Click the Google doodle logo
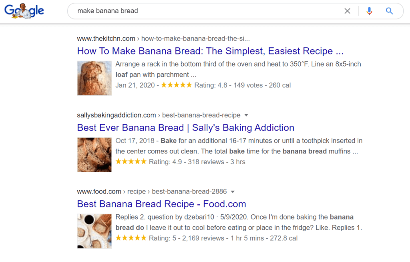 tap(24, 11)
